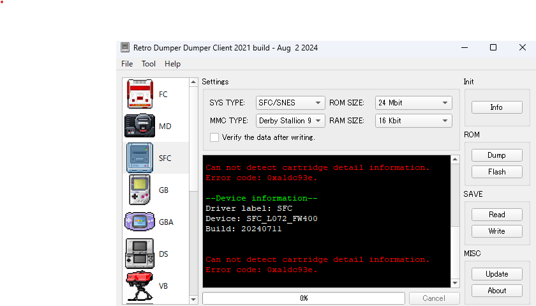Open the SYS TYPE dropdown
The width and height of the screenshot is (536, 306).
coord(290,103)
